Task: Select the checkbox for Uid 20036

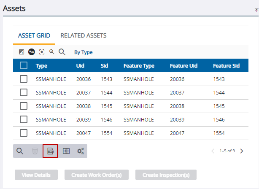Action: (24, 79)
